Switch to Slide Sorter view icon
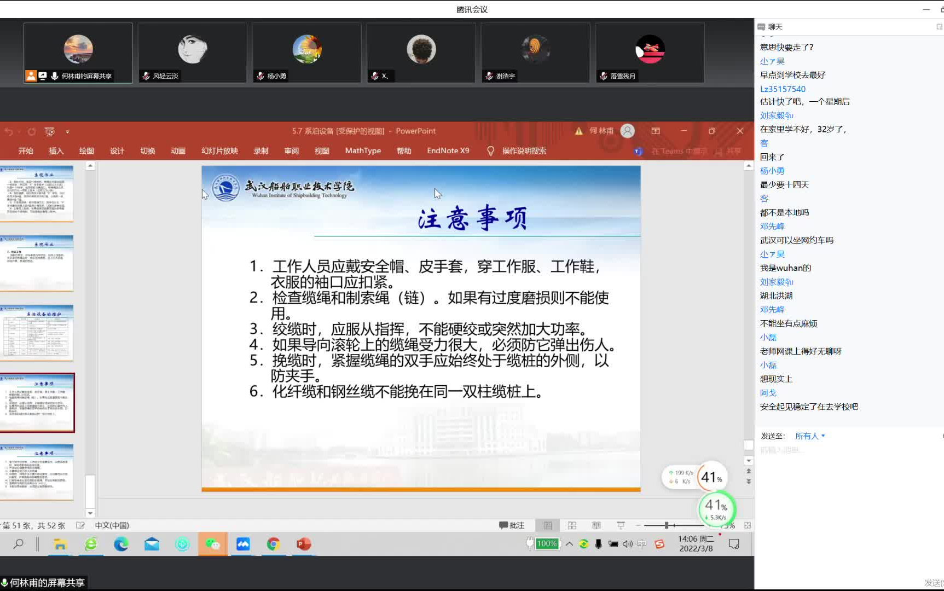 572,525
